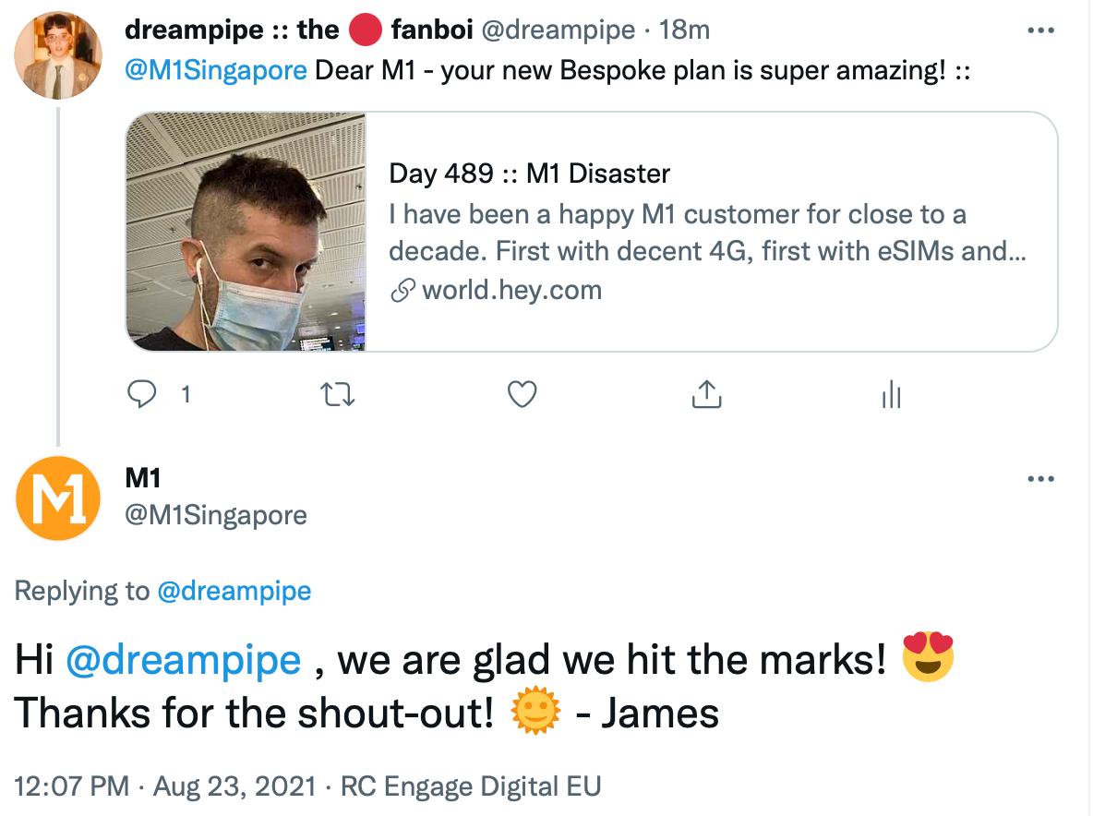Like the tweet with heart icon
The height and width of the screenshot is (816, 1093).
tap(522, 395)
